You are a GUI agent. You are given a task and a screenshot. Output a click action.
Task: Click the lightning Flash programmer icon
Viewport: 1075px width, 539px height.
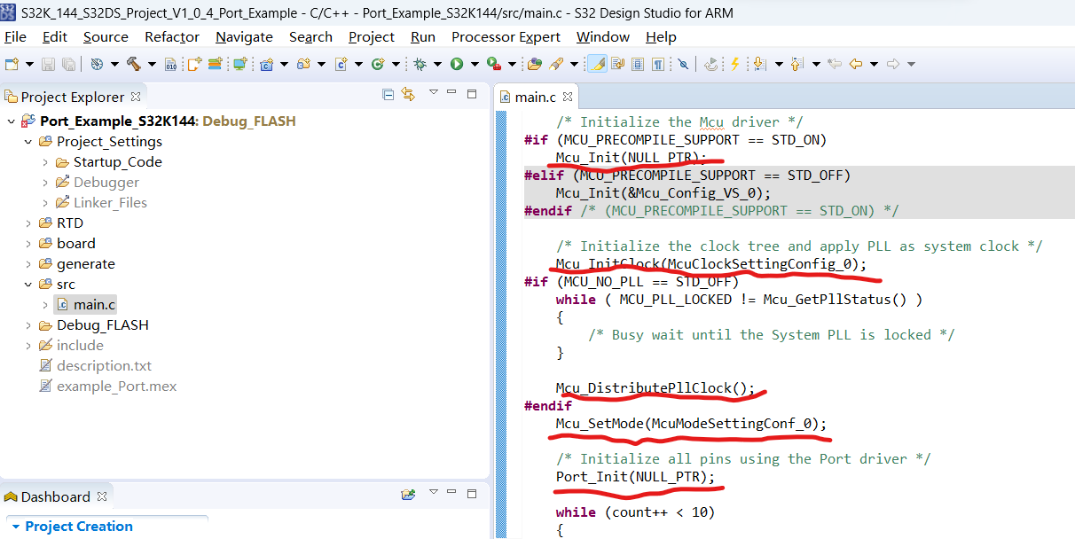tap(734, 64)
